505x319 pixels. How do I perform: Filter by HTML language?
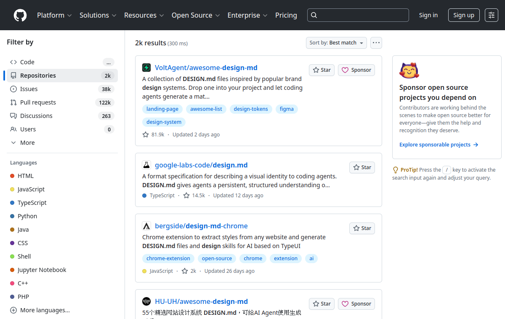point(62,176)
